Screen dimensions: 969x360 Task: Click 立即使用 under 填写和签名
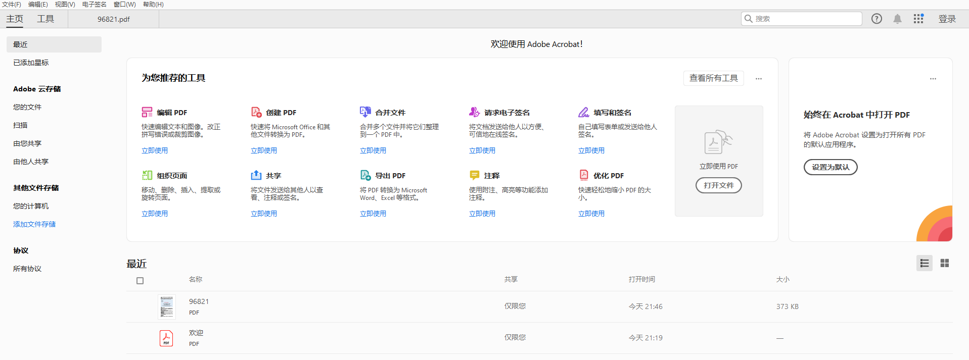click(591, 150)
